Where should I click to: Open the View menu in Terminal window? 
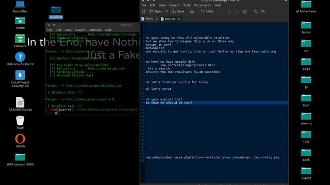pos(68,30)
